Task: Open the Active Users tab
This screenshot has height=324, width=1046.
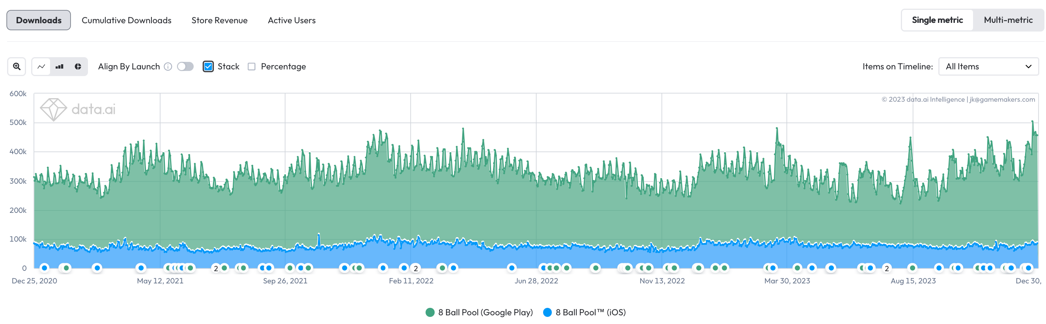Action: [291, 20]
